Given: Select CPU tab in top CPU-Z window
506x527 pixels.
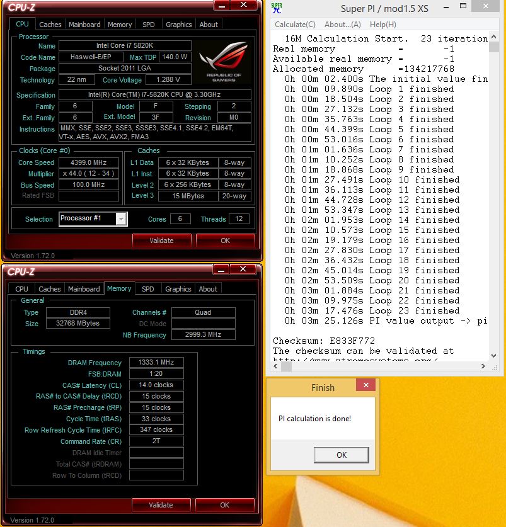Looking at the screenshot, I should coord(22,24).
